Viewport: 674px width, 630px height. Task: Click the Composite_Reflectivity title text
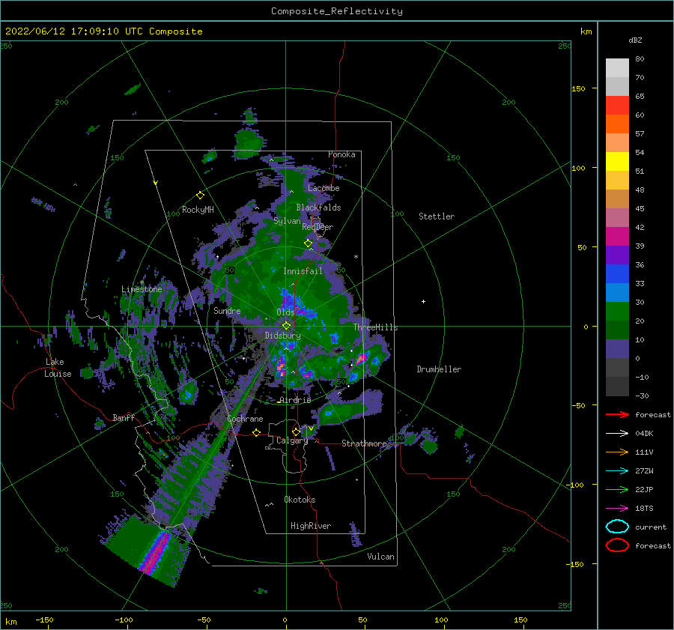click(337, 11)
